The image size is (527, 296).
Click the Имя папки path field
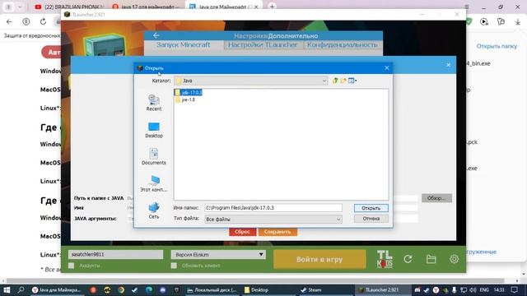[x=273, y=208]
